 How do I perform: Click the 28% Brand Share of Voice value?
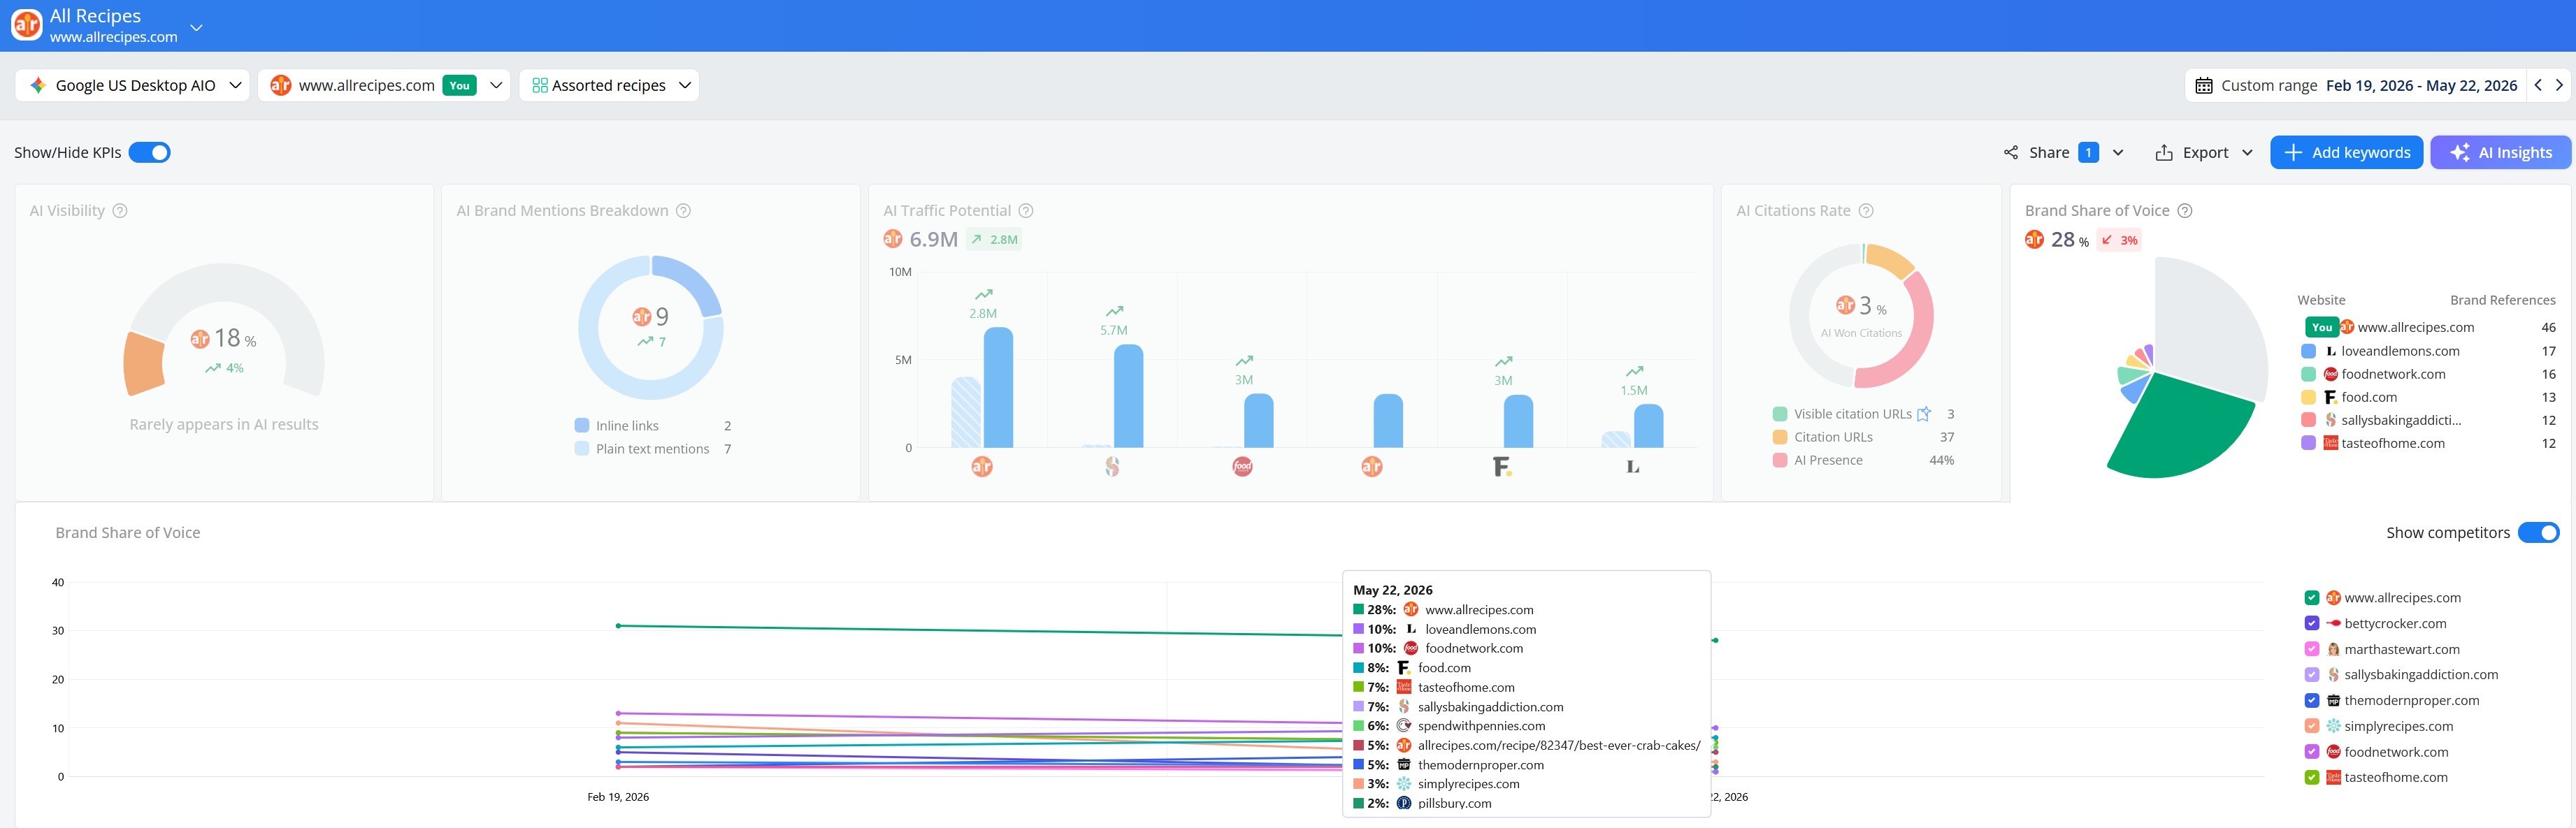2069,239
